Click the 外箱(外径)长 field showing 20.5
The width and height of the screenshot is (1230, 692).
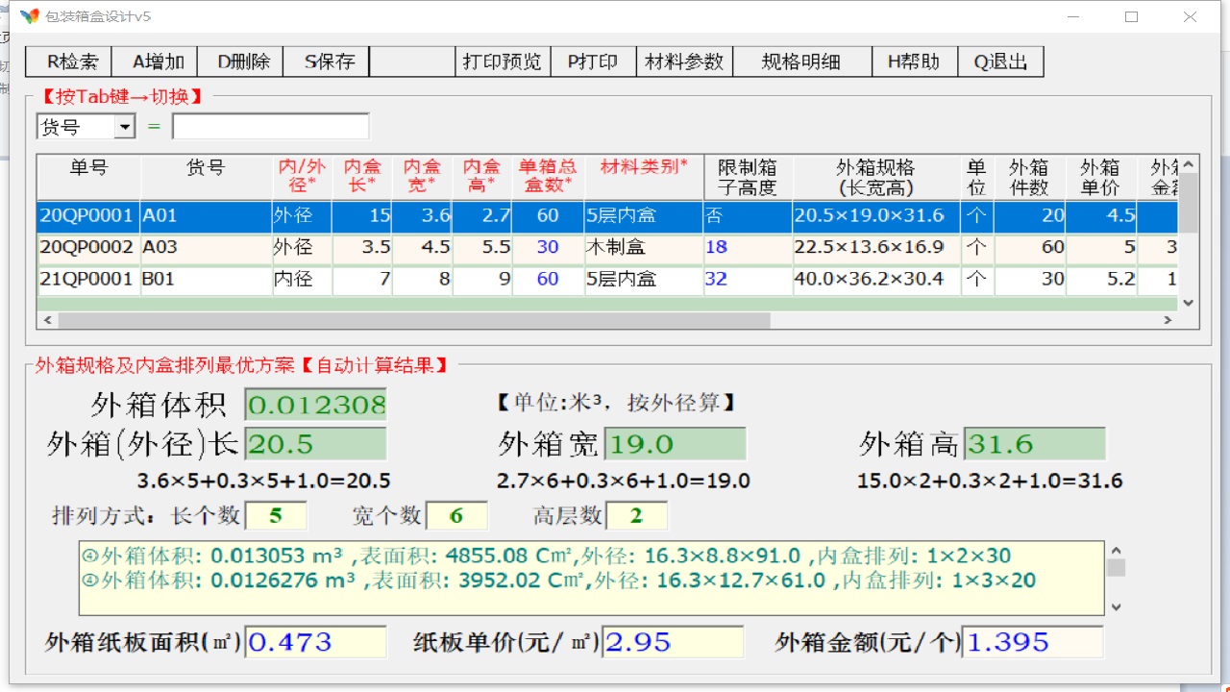(x=315, y=444)
